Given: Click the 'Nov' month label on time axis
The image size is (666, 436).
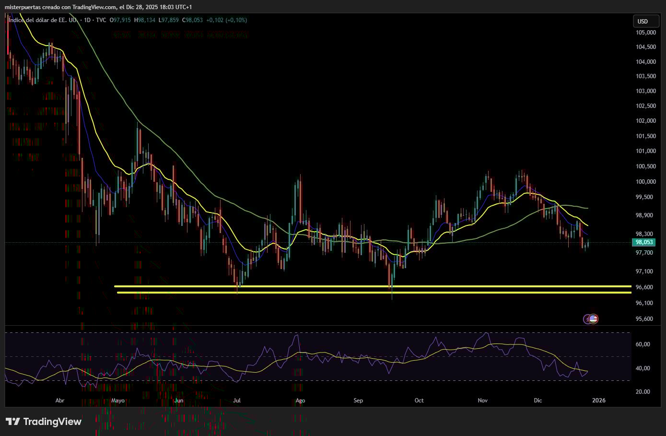Looking at the screenshot, I should coord(483,401).
